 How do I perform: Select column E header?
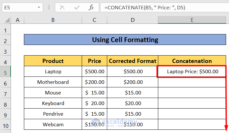click(x=192, y=20)
